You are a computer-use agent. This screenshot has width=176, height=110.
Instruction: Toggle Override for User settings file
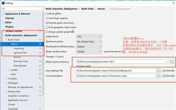click(164, 71)
